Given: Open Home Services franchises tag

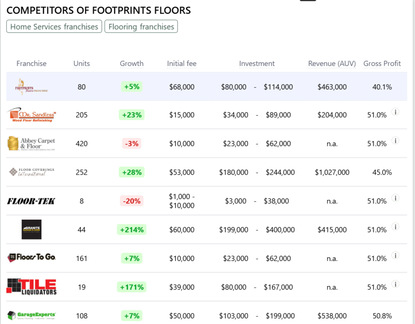Looking at the screenshot, I should click(54, 26).
